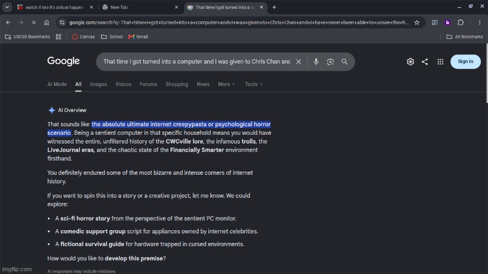Open the apps grid in bookmarks bar

[59, 37]
